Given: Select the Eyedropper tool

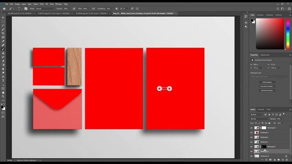Looking at the screenshot, I should [x=3, y=41].
